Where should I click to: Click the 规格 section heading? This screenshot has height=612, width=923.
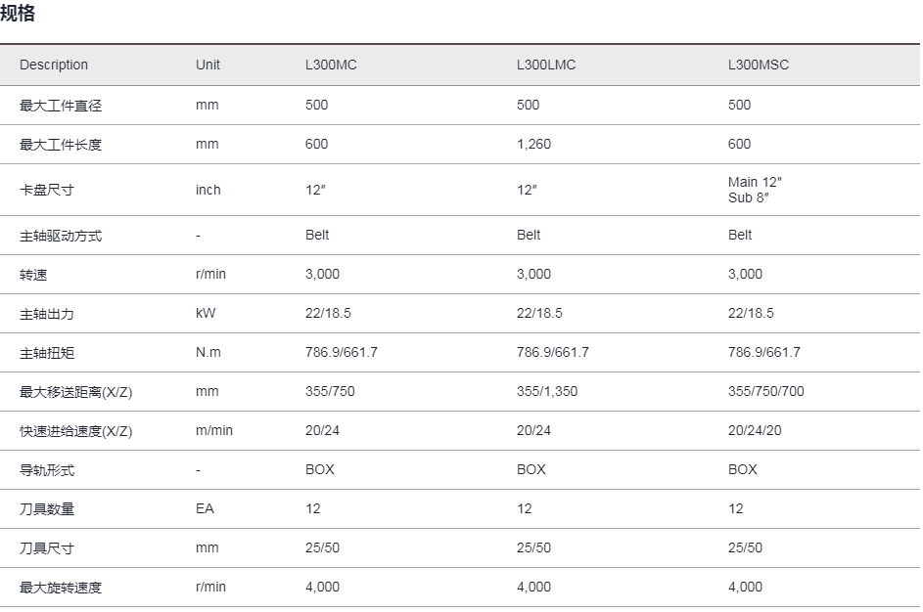tap(18, 13)
